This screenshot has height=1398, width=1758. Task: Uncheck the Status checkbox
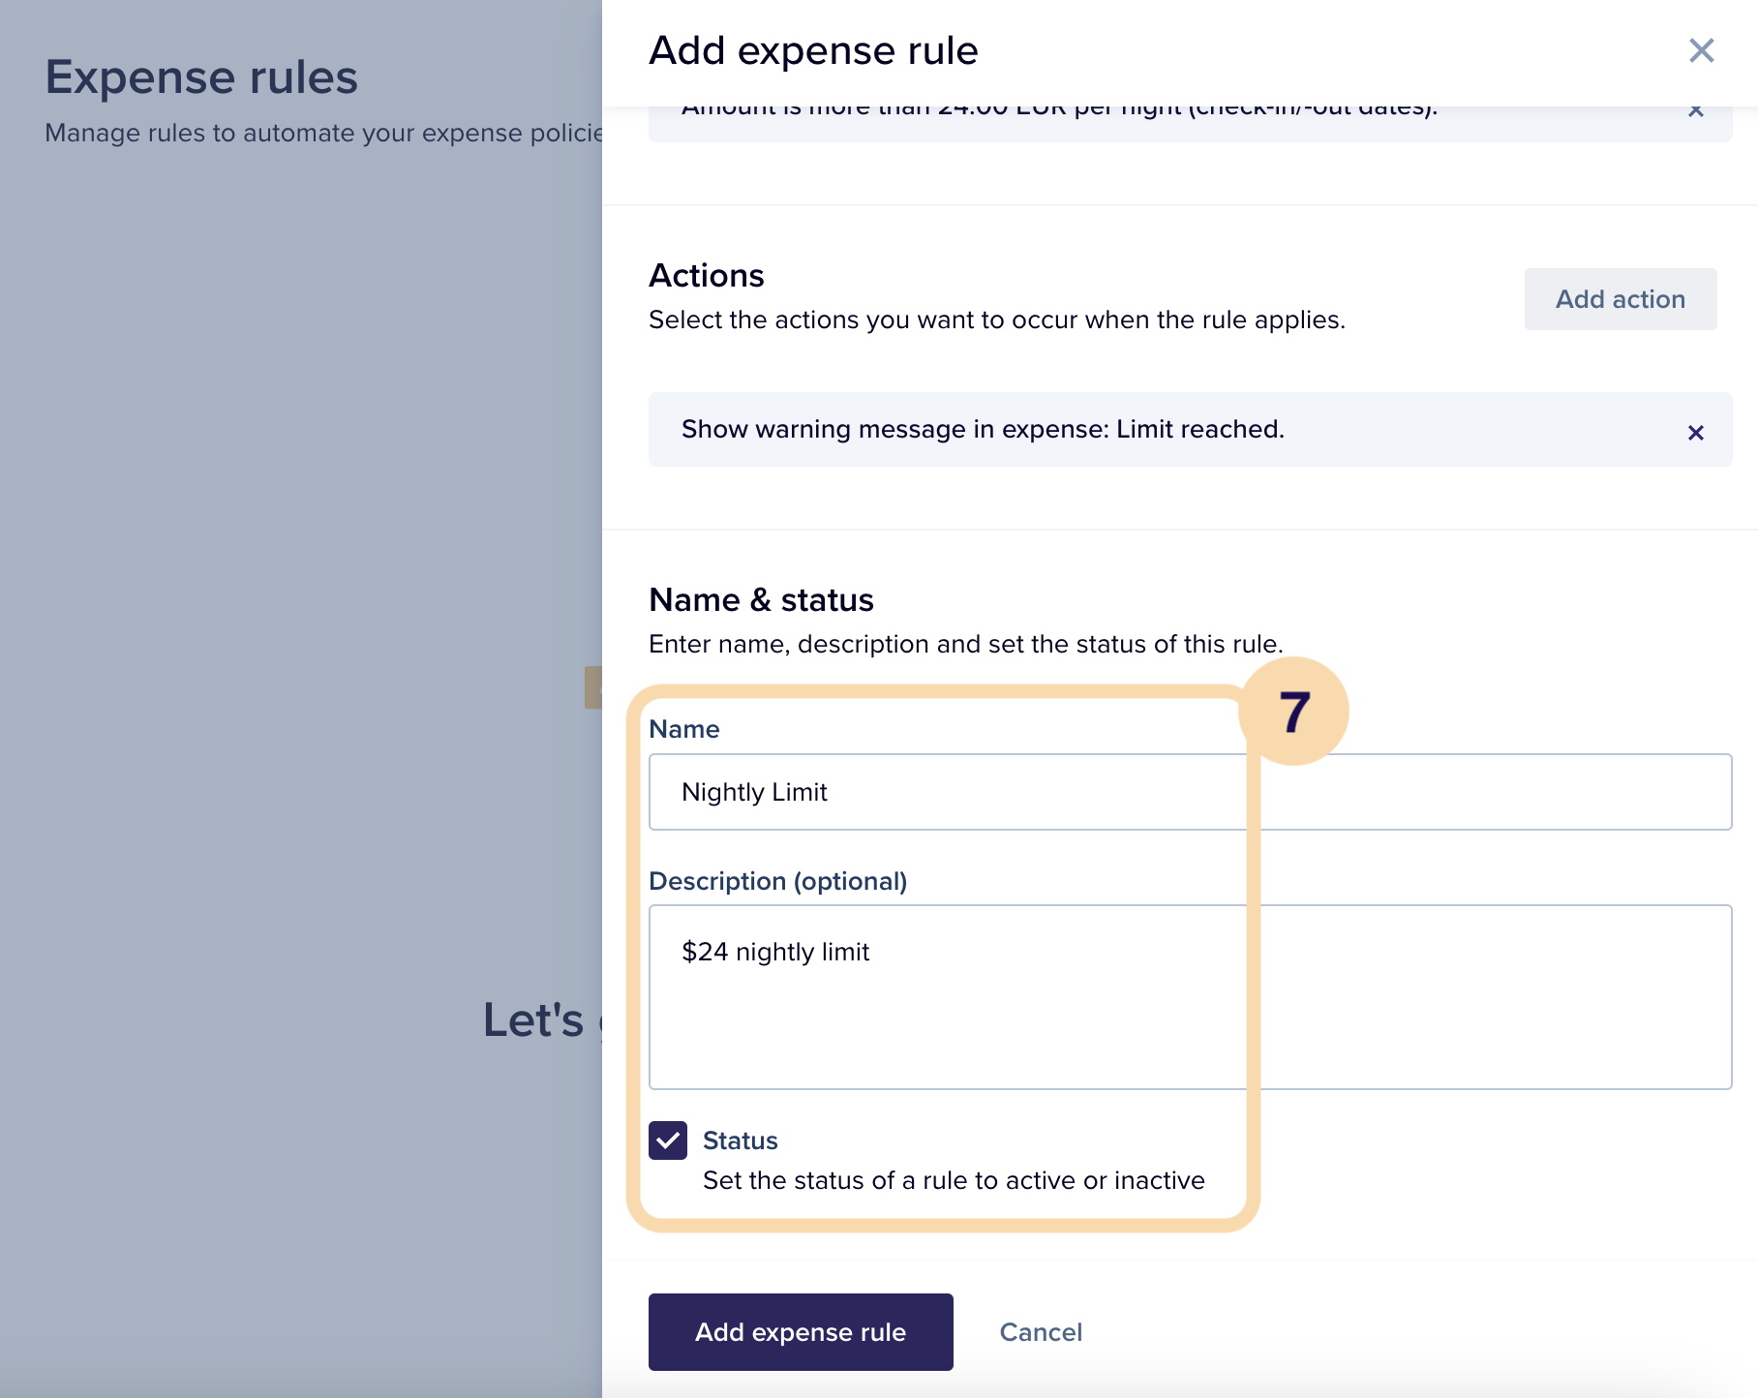point(668,1140)
